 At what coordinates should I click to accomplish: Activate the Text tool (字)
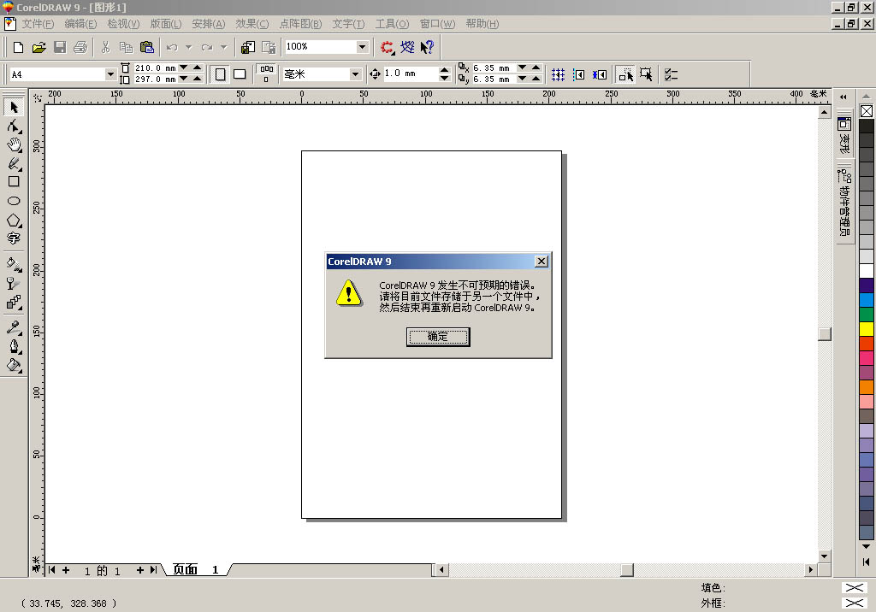coord(14,239)
